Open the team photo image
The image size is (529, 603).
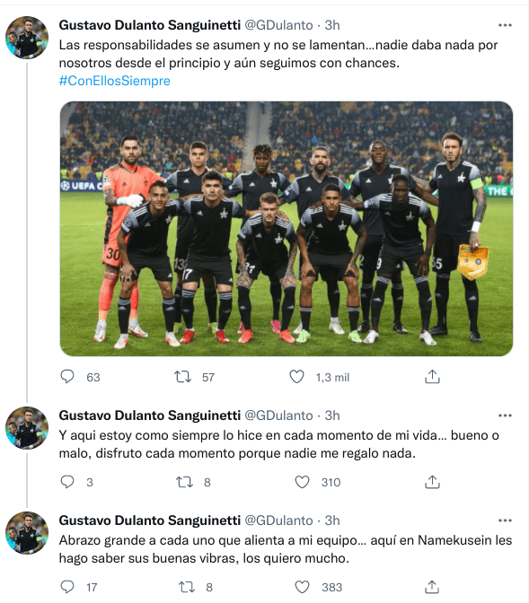coord(287,229)
